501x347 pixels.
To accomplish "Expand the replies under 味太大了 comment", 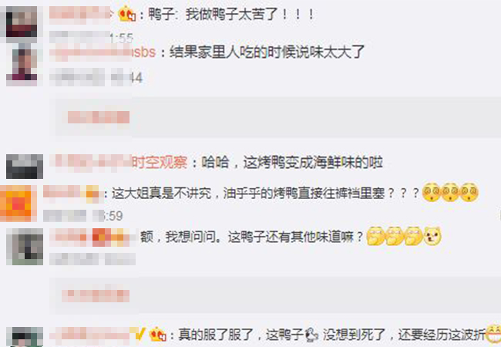I will pyautogui.click(x=99, y=117).
